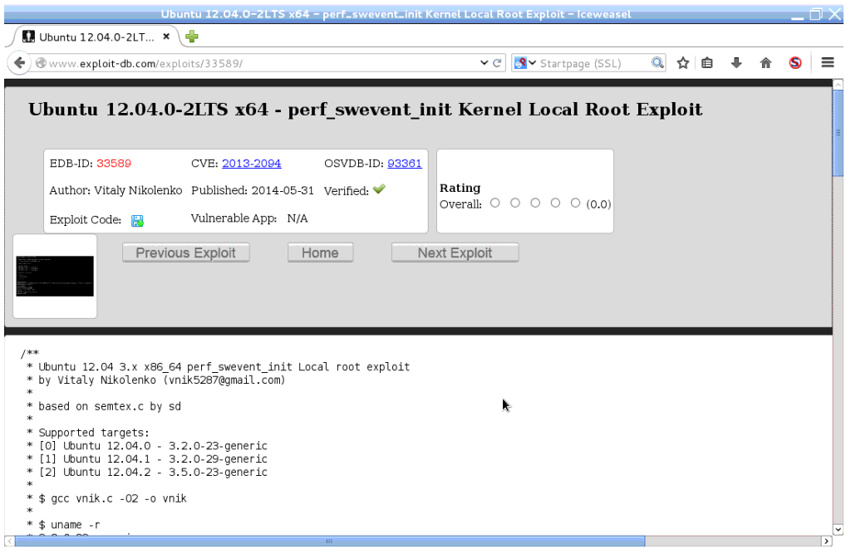
Task: Click the scroll left arrow
Action: (x=9, y=541)
